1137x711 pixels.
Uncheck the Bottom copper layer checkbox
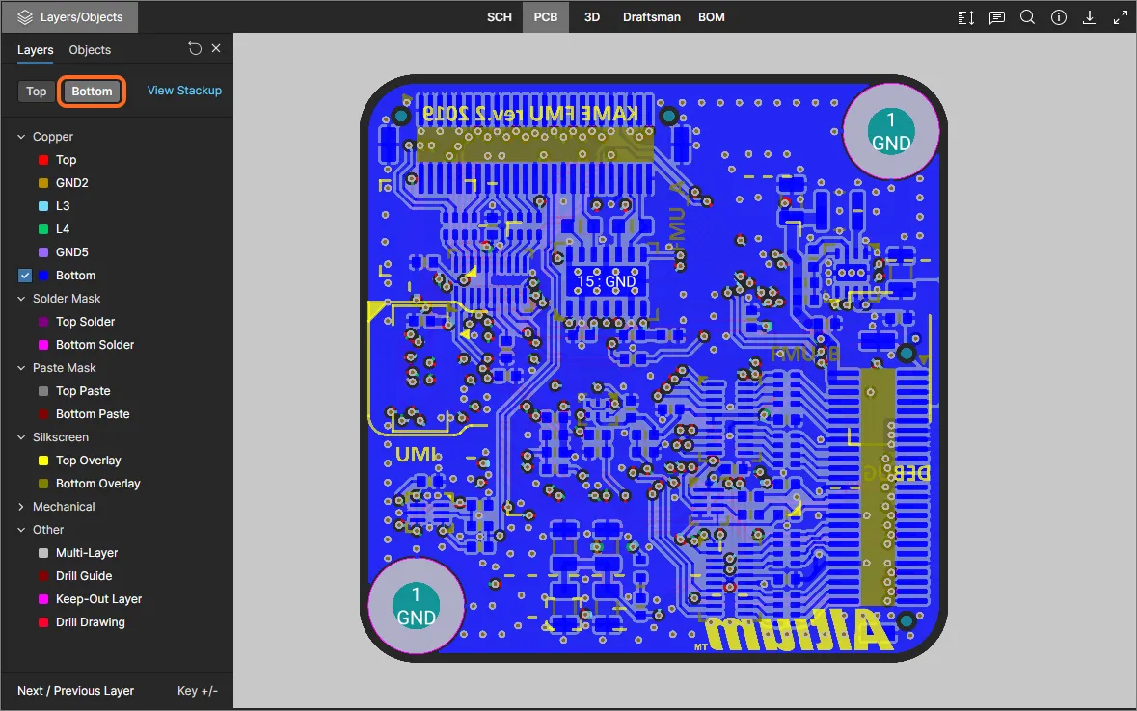click(25, 276)
